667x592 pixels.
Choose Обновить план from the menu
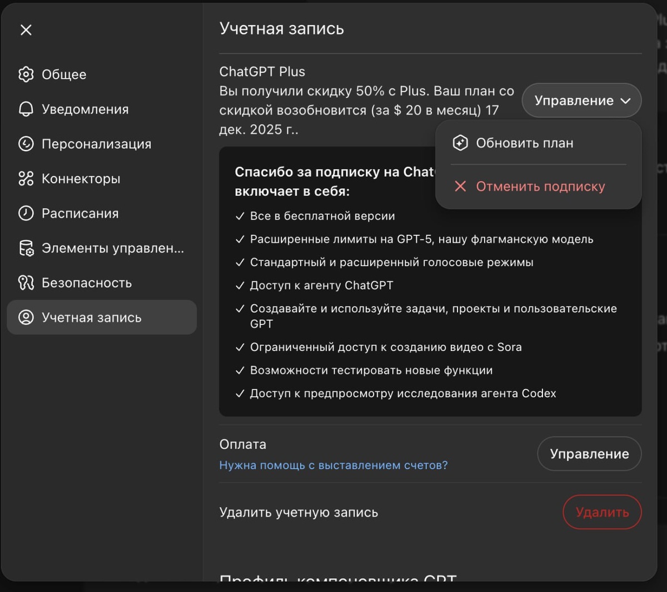[x=539, y=143]
